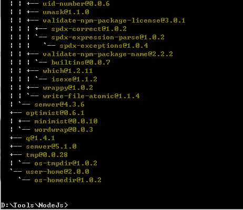243x210 pixels.
Task: Click minimist@0.0.10 dependency
Action: [x=66, y=121]
